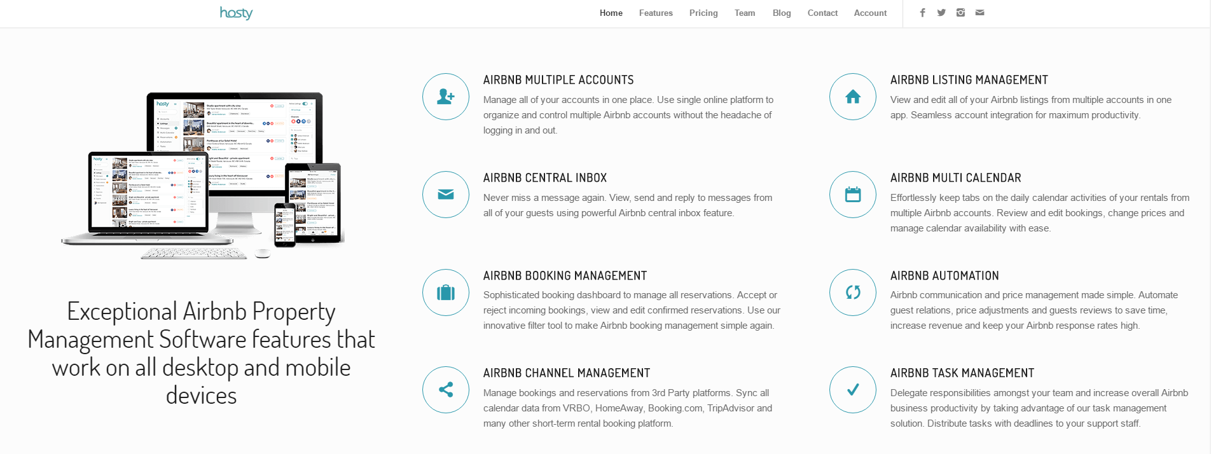Go to the Home menu item
The width and height of the screenshot is (1211, 454).
pos(611,13)
